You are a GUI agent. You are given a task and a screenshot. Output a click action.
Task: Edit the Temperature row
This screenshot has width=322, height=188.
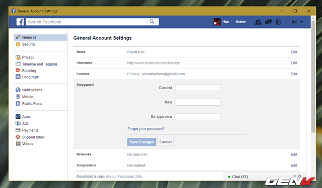click(294, 165)
